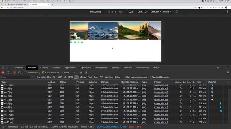Toggle the device toolbar icon
The height and width of the screenshot is (129, 231).
coord(8,68)
